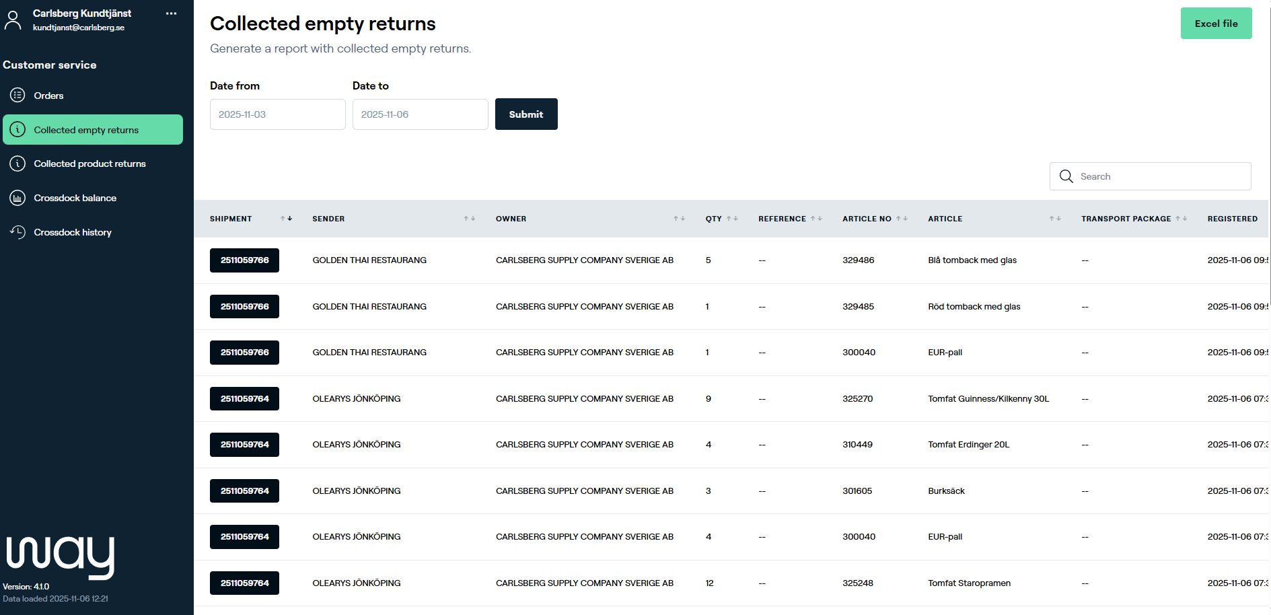Click the Crossdock history clock icon
The width and height of the screenshot is (1271, 615).
point(17,232)
